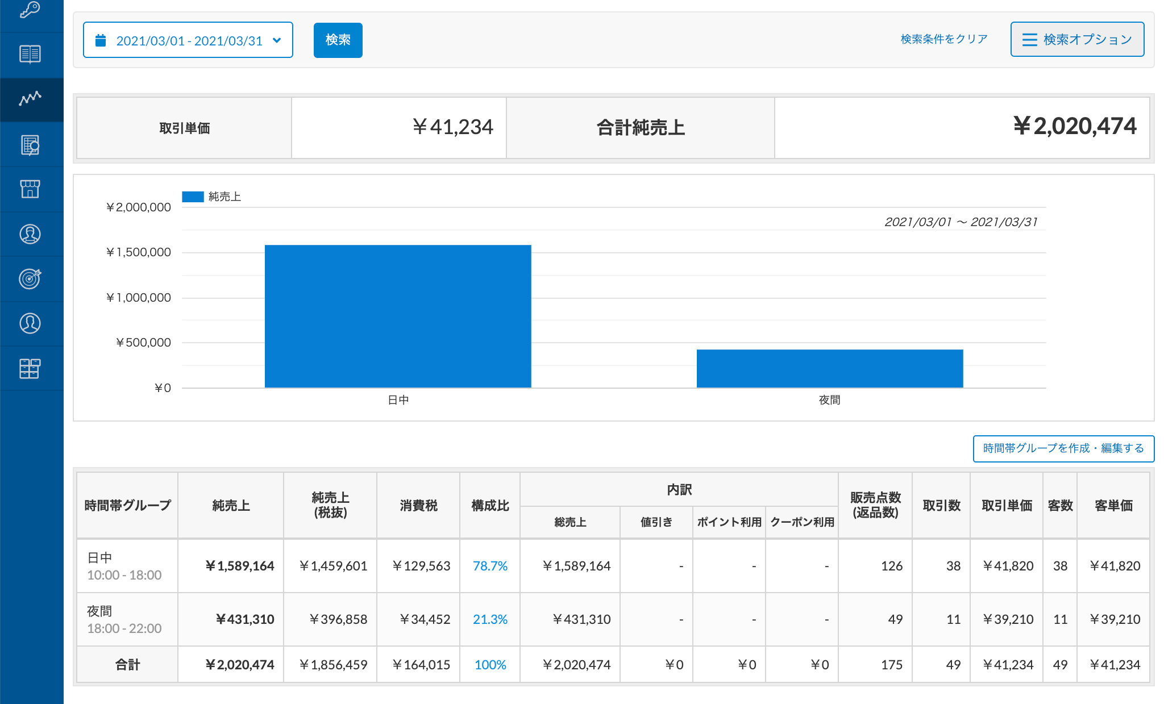Click the 検索 button
This screenshot has height=704, width=1164.
point(338,40)
